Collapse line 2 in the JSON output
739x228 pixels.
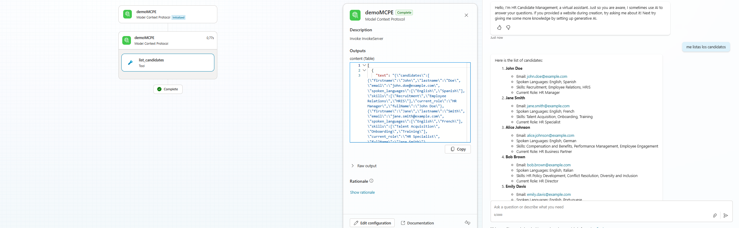tap(364, 70)
